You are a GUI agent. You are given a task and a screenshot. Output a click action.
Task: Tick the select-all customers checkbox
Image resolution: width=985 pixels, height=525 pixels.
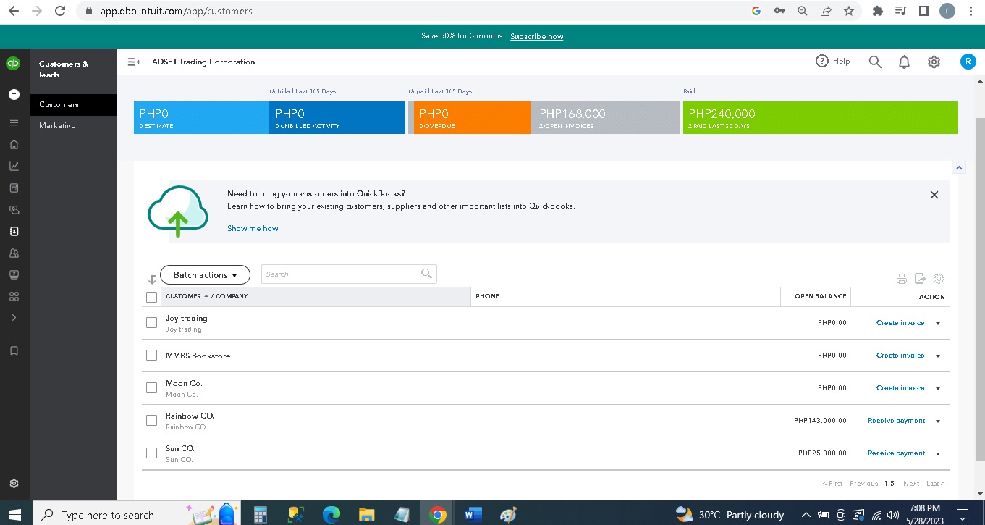click(x=151, y=297)
